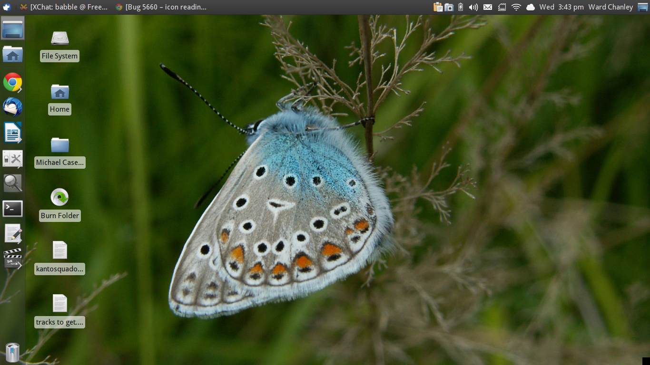Image resolution: width=650 pixels, height=365 pixels.
Task: Open the Wi-Fi network indicator
Action: (x=516, y=7)
